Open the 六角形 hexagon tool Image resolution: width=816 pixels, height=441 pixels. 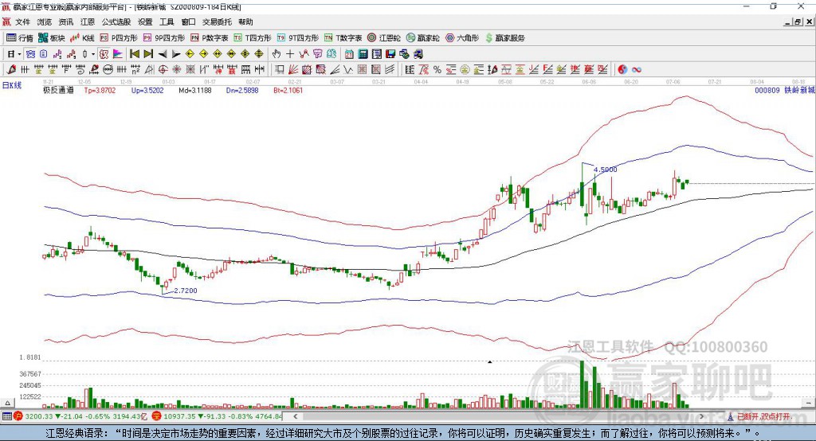(462, 38)
